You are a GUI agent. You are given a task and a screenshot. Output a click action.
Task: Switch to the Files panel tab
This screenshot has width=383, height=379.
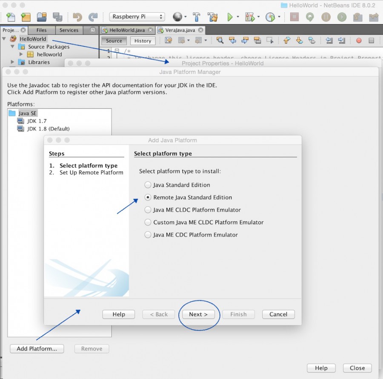point(42,30)
